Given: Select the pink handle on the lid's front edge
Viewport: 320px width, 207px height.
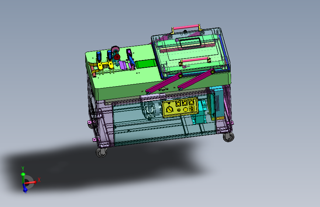Looking at the screenshot, I should pyautogui.click(x=195, y=60).
